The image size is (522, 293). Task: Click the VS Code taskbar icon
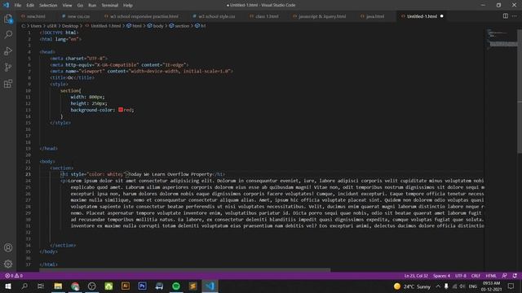pyautogui.click(x=210, y=286)
